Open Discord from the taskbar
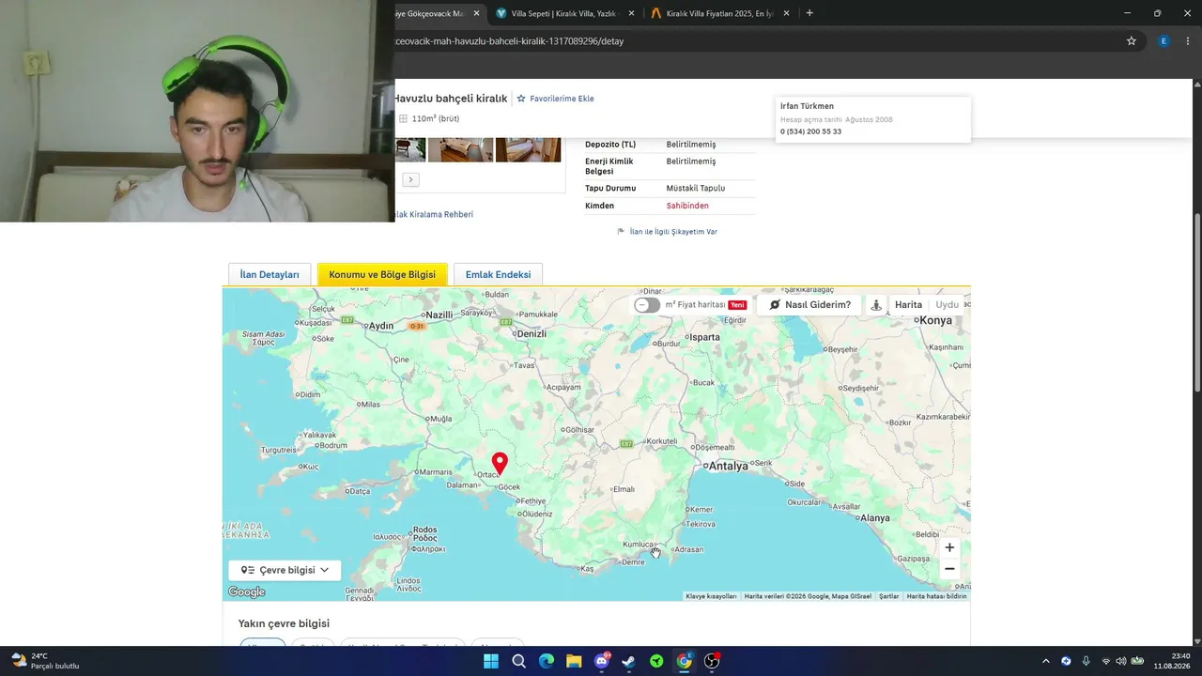 click(x=602, y=661)
